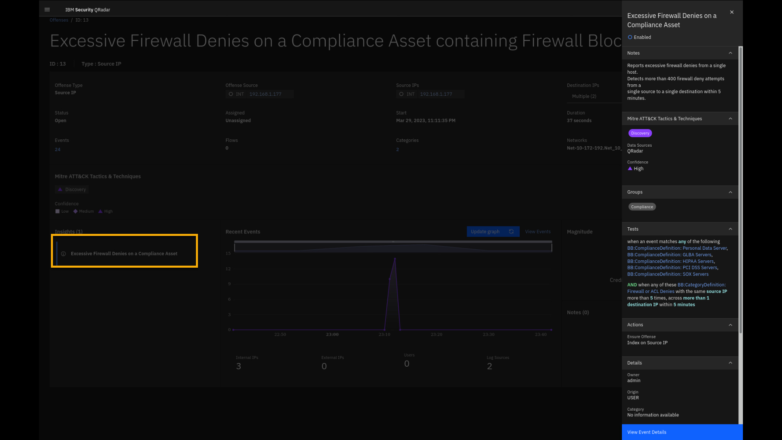Viewport: 782px width, 440px height.
Task: Click the Source IPs circle icon
Action: click(402, 94)
